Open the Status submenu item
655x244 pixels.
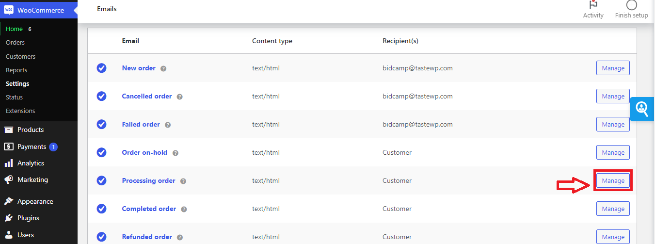[14, 98]
